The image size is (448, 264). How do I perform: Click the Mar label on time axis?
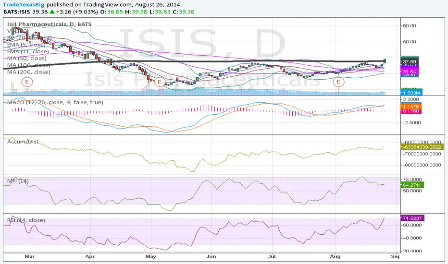tap(29, 256)
